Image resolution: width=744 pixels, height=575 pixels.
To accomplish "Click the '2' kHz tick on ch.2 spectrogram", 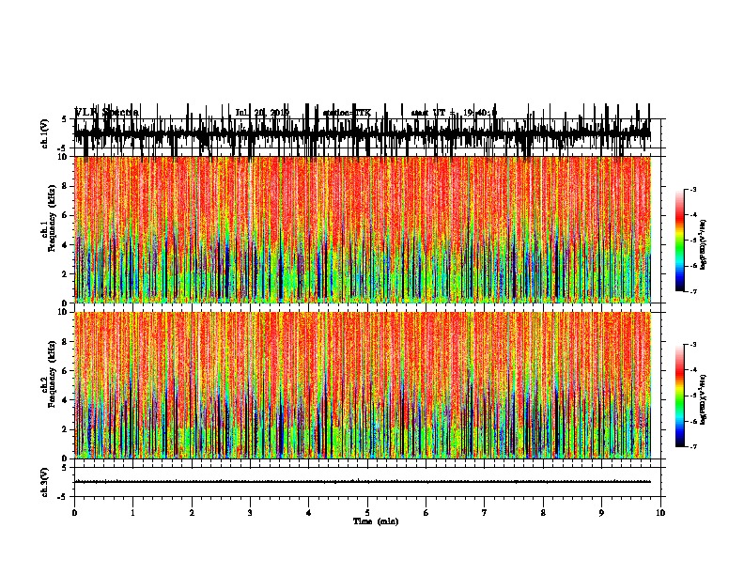I will [65, 429].
